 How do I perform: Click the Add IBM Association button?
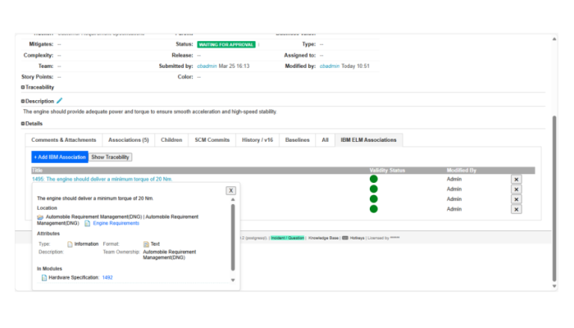pos(60,157)
